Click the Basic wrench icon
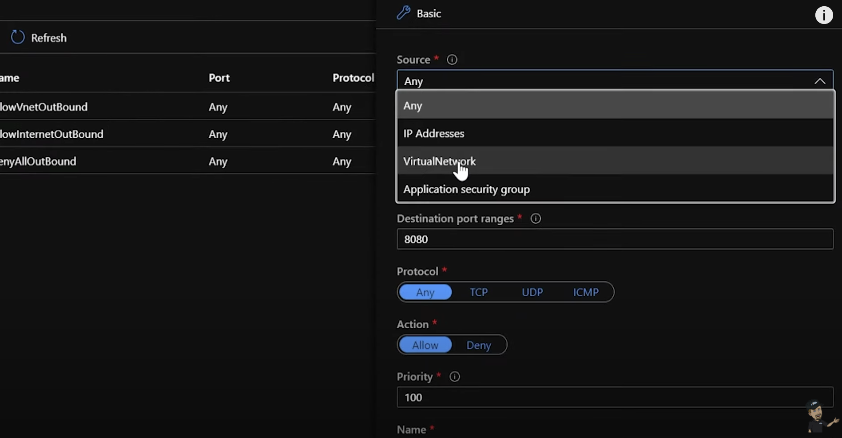 point(403,13)
